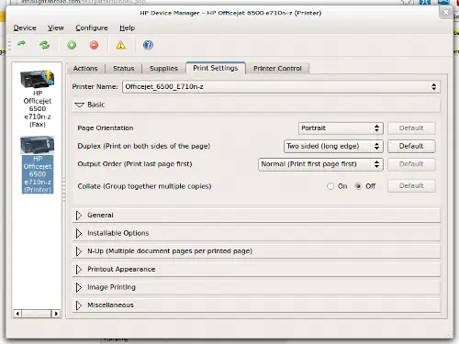Viewport: 459px width, 344px height.
Task: Open the Help menu
Action: 127,28
